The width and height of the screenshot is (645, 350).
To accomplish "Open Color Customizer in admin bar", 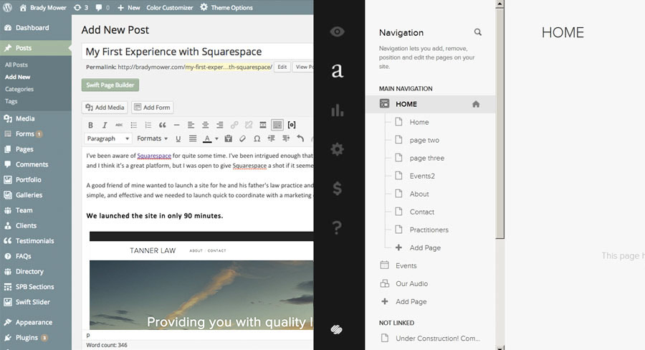I will (x=169, y=7).
